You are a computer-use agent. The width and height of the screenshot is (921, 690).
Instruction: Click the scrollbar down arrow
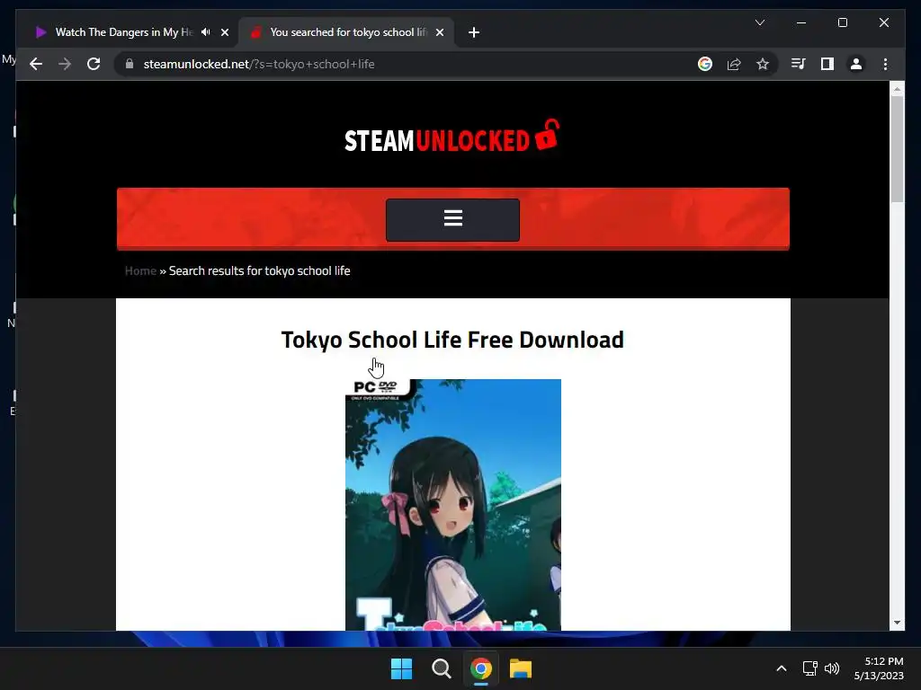pyautogui.click(x=897, y=623)
